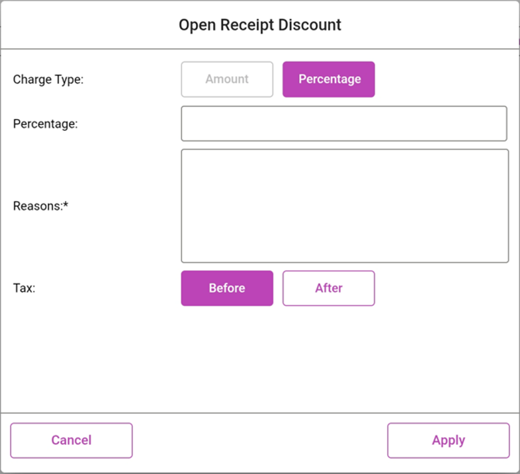Click the "Reasons:*" label
520x474 pixels.
coord(41,206)
